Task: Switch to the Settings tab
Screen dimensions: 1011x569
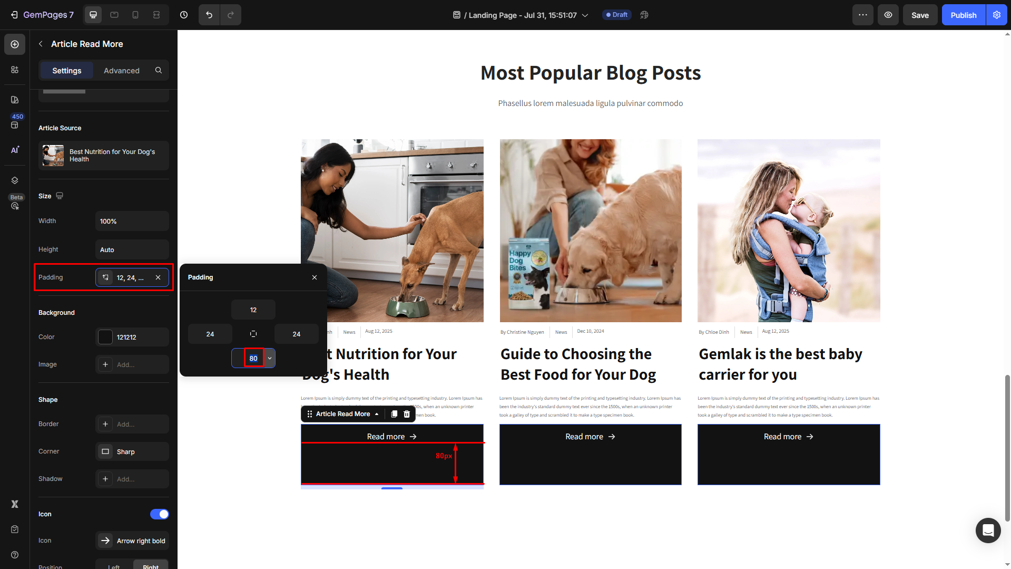Action: (x=67, y=70)
